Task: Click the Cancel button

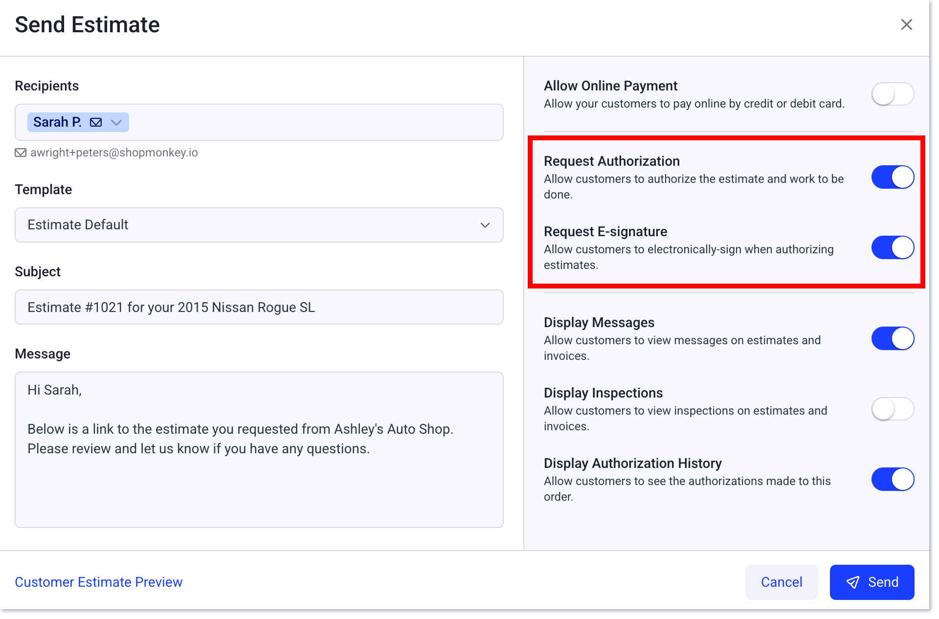Action: [781, 582]
